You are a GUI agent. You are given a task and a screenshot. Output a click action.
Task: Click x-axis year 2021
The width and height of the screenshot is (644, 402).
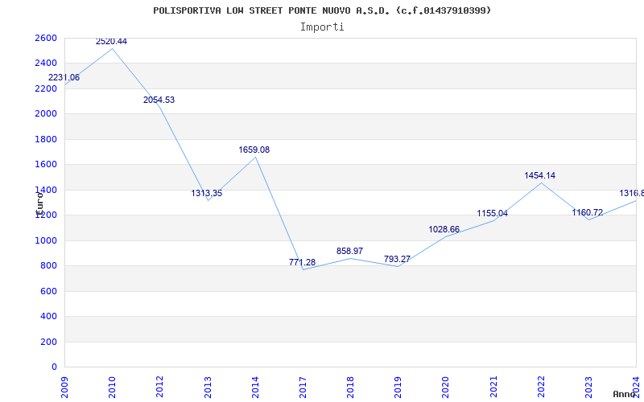493,387
